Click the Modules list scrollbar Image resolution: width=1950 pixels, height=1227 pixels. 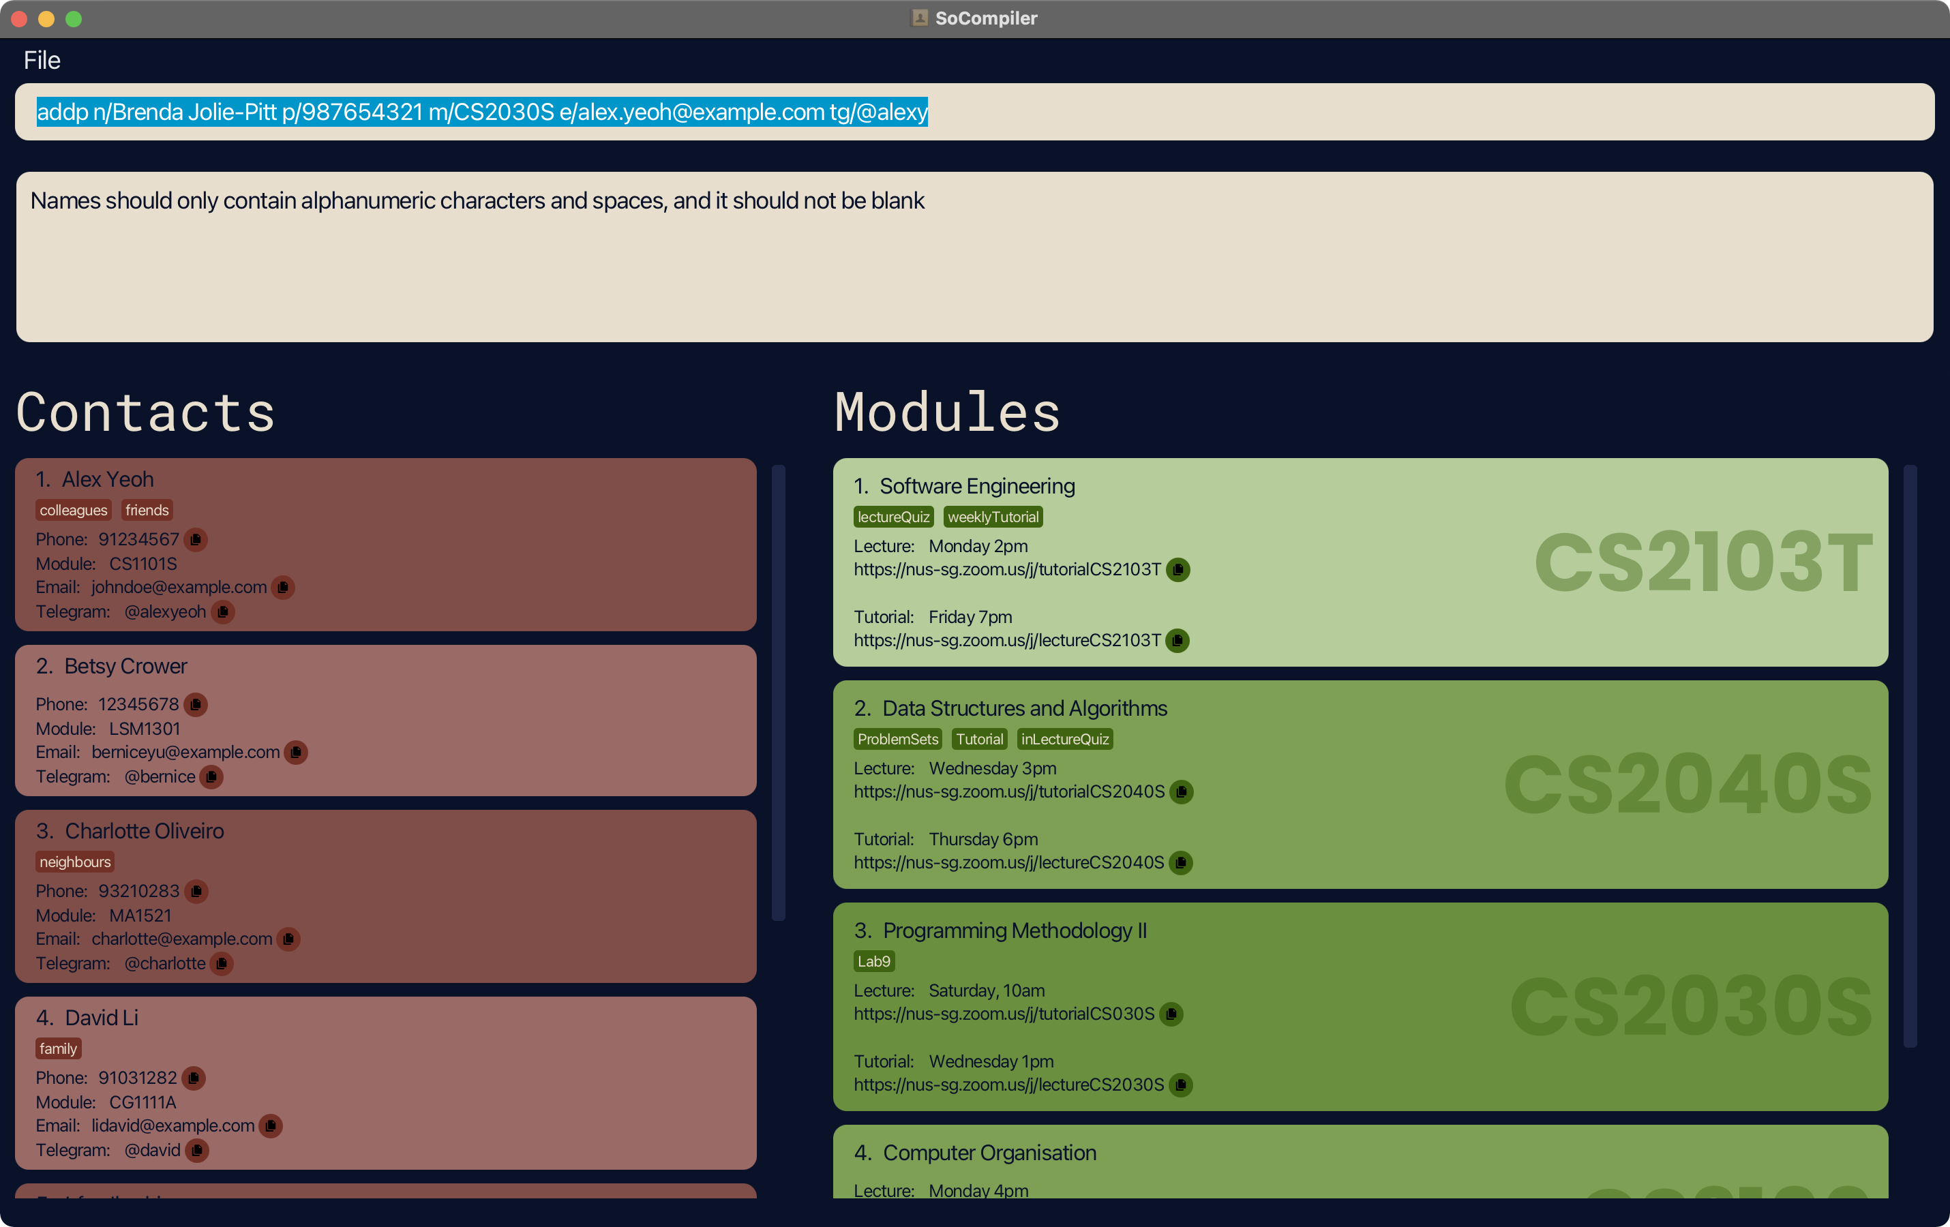coord(1910,755)
